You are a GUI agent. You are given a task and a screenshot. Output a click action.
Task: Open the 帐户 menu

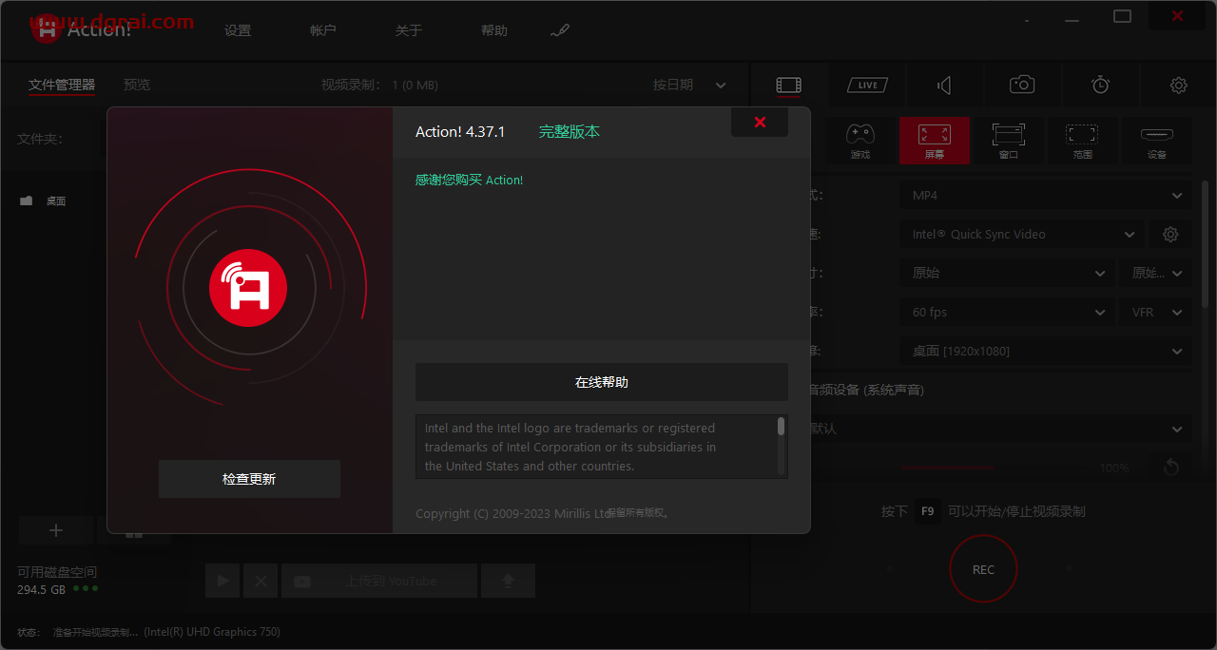point(323,30)
